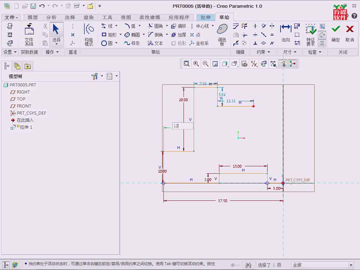The image size is (360, 270).
Task: Open the 文件 file menu
Action: click(x=11, y=17)
